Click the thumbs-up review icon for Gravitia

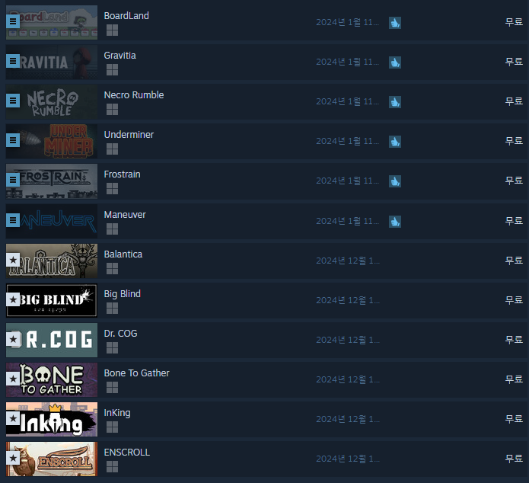coord(395,62)
